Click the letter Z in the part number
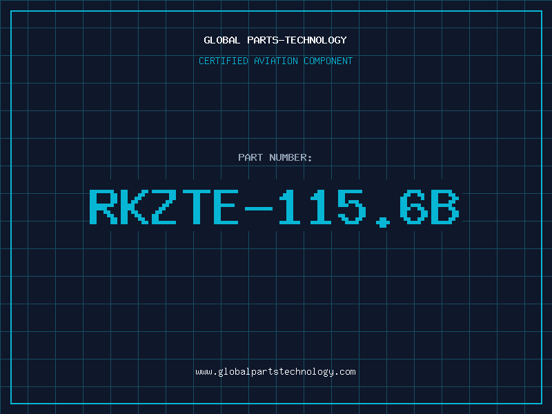The width and height of the screenshot is (552, 414). point(164,207)
